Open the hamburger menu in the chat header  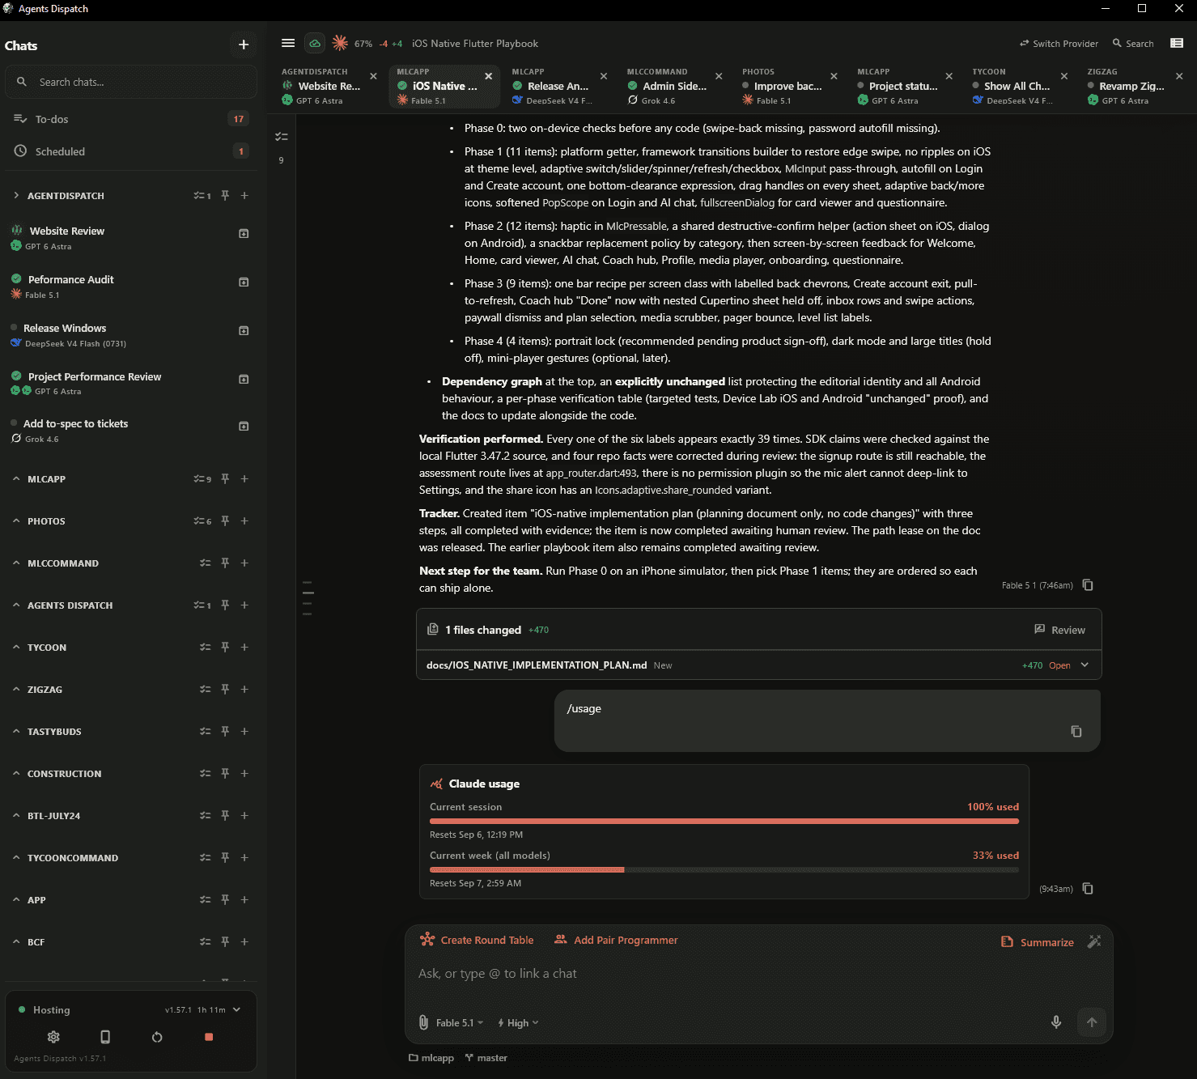point(288,44)
